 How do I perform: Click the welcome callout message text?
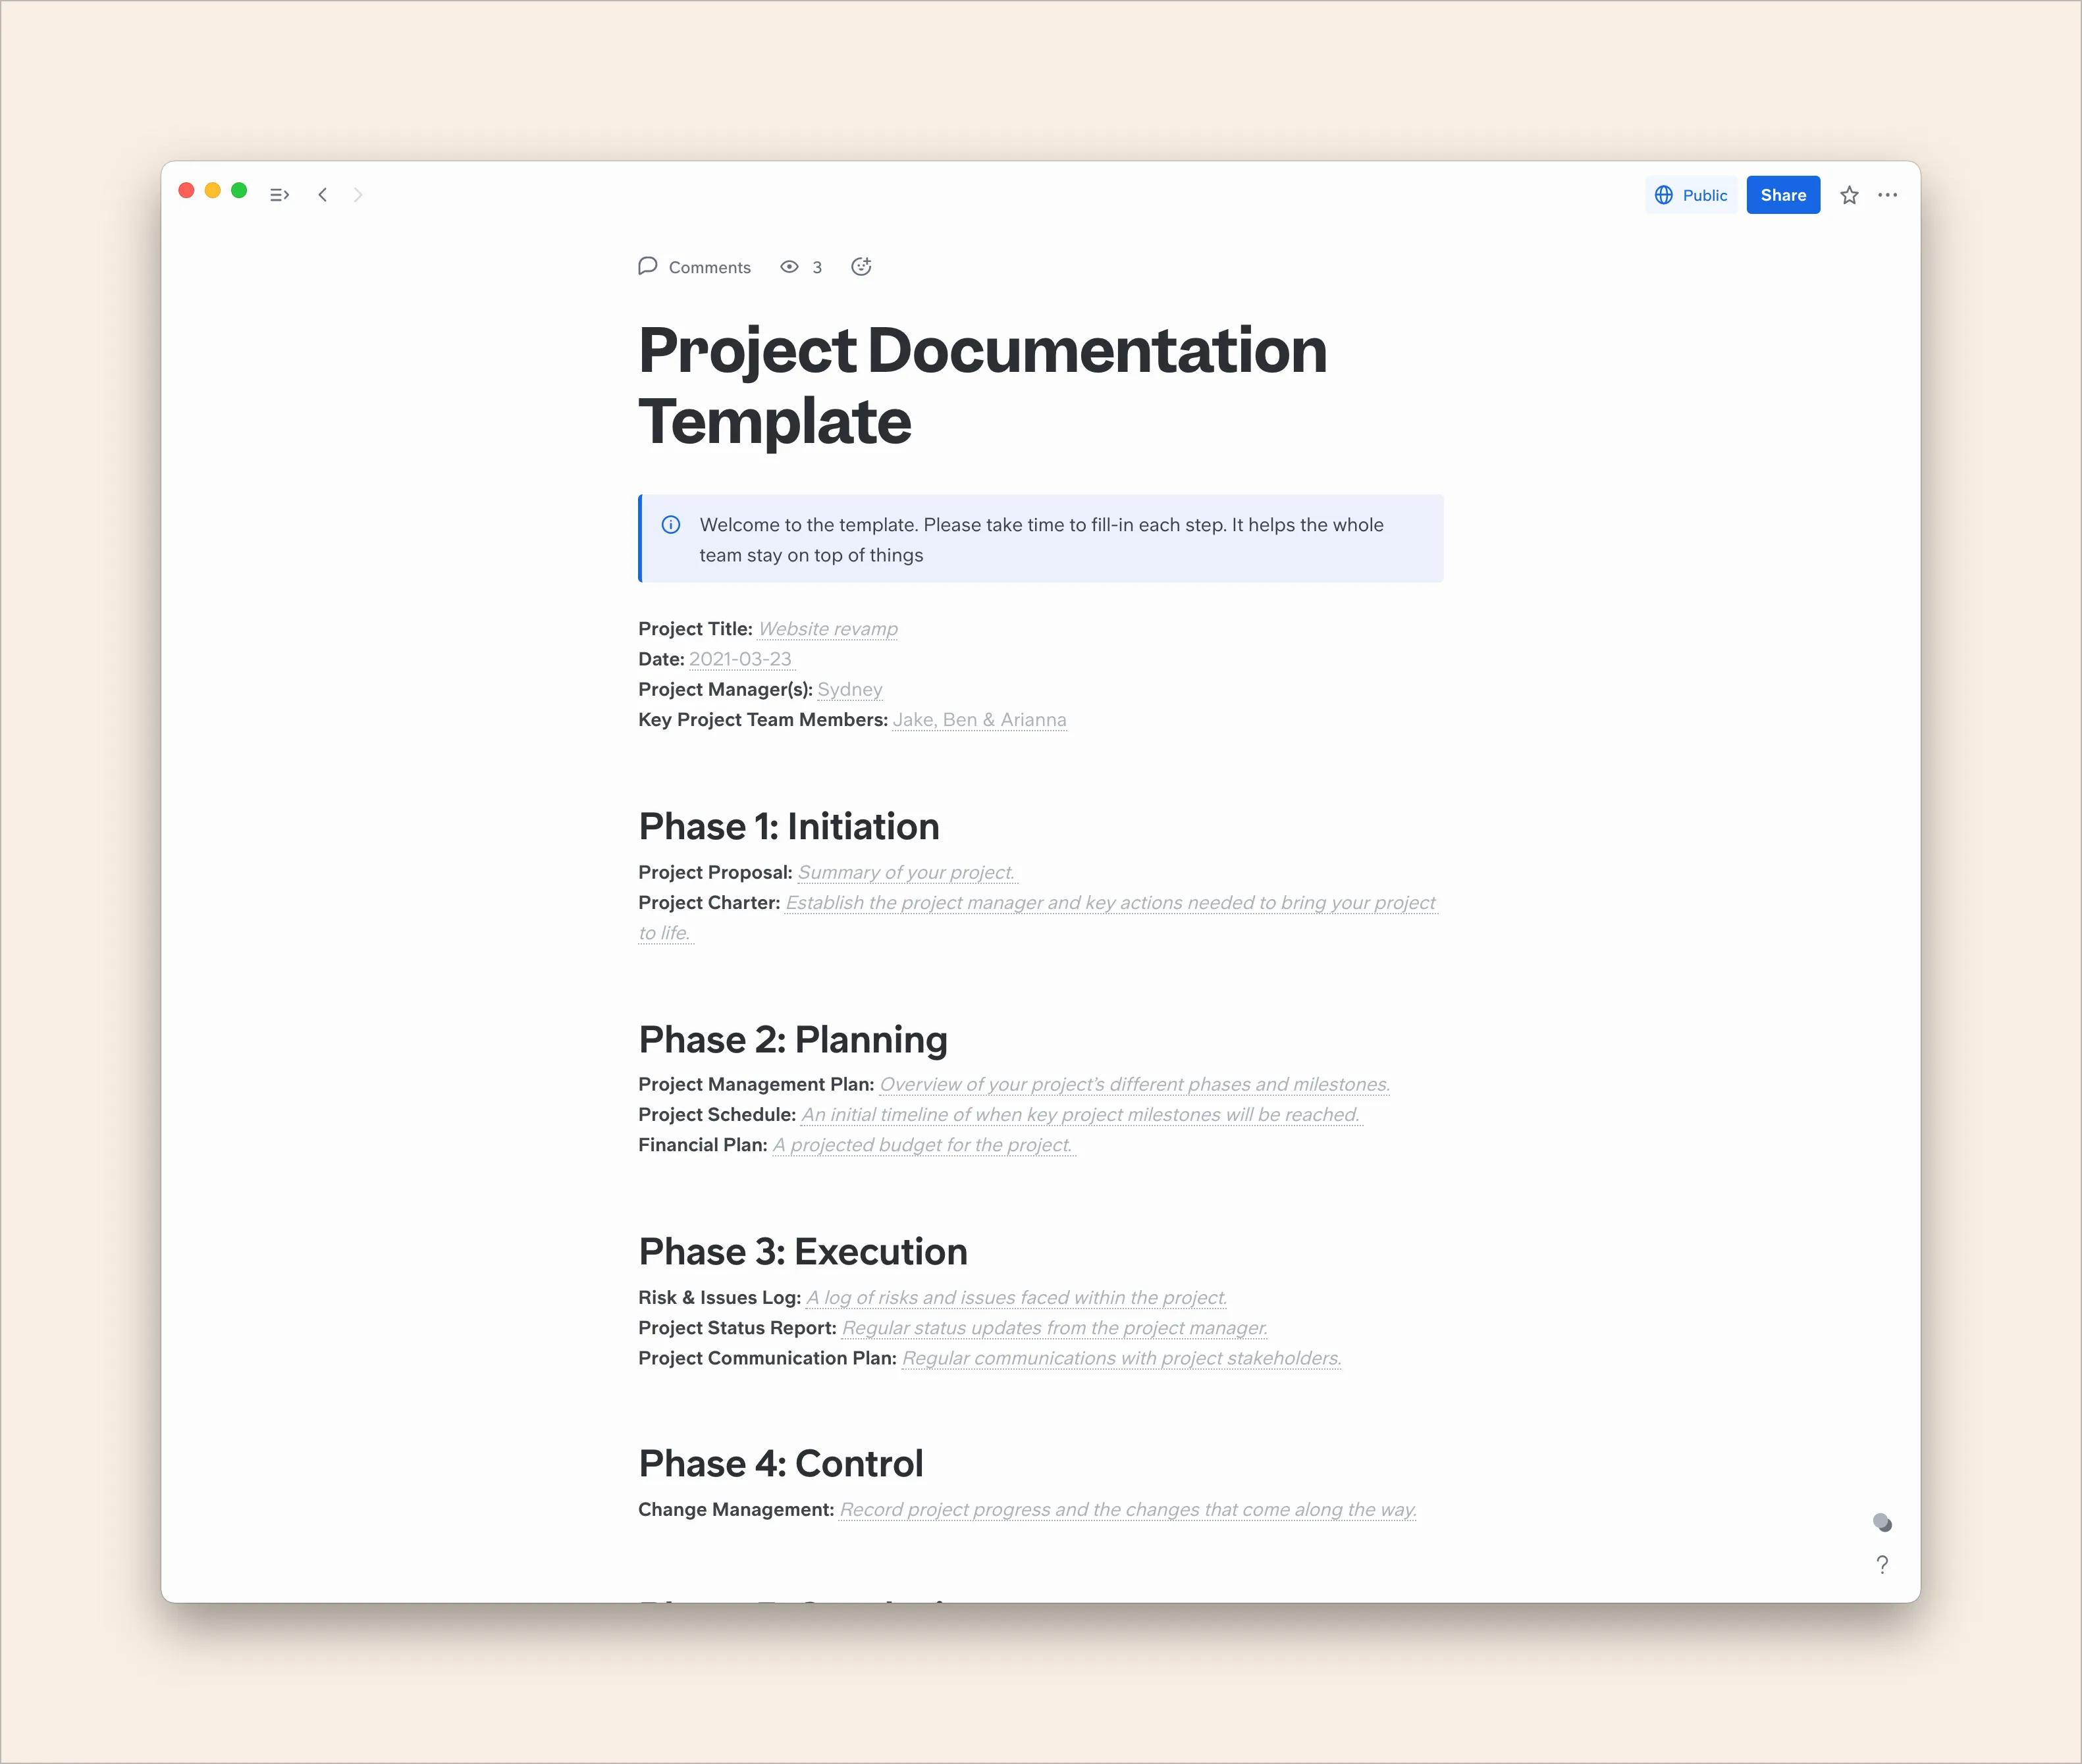(1042, 540)
